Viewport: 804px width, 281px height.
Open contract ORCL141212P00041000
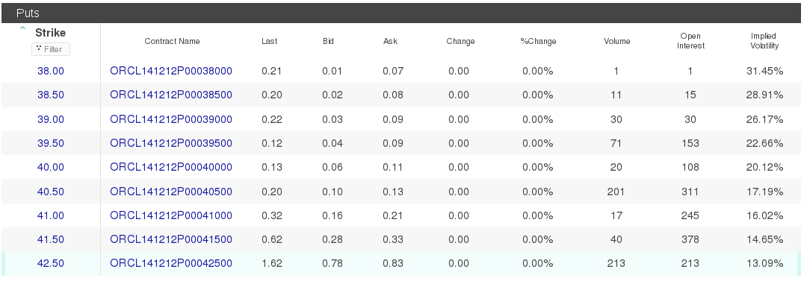tap(171, 215)
